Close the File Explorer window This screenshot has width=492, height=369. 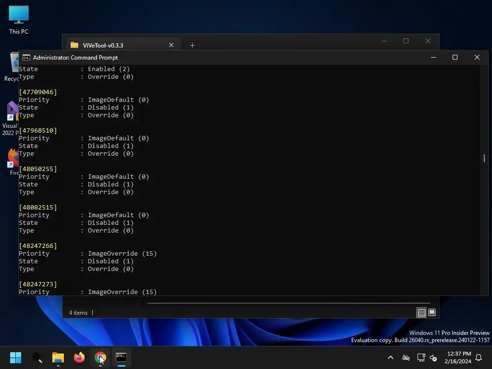[x=428, y=41]
